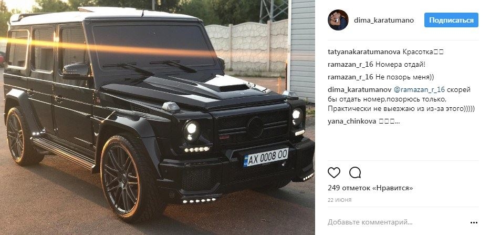490x235 pixels.
Task: Open the dima_karatumano profile avatar
Action: (338, 20)
